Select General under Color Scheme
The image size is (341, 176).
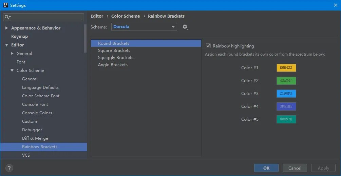pos(30,79)
